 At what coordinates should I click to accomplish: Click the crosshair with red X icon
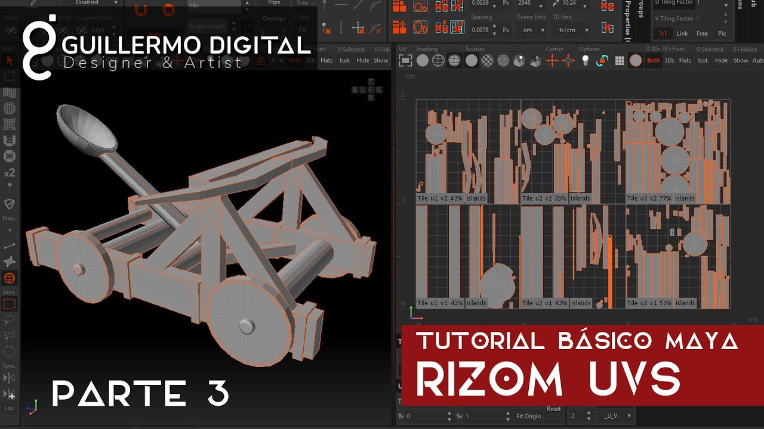(358, 27)
